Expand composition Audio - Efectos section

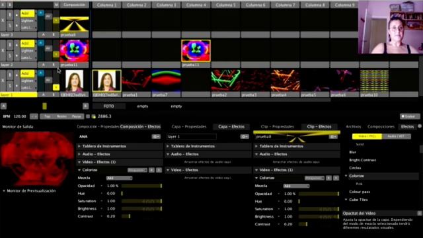click(x=120, y=154)
